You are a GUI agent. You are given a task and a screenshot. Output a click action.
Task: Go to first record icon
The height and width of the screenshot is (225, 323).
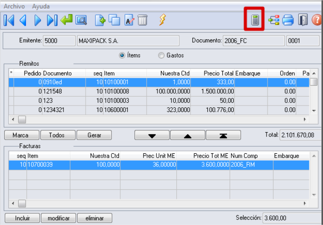click(9, 20)
